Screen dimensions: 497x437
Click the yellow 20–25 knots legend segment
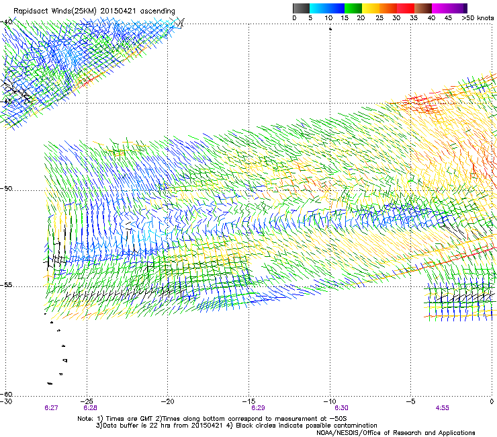click(371, 8)
